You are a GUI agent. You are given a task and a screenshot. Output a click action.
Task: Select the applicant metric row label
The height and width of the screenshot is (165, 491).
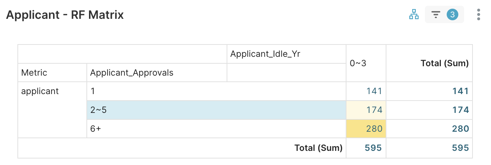pyautogui.click(x=40, y=91)
